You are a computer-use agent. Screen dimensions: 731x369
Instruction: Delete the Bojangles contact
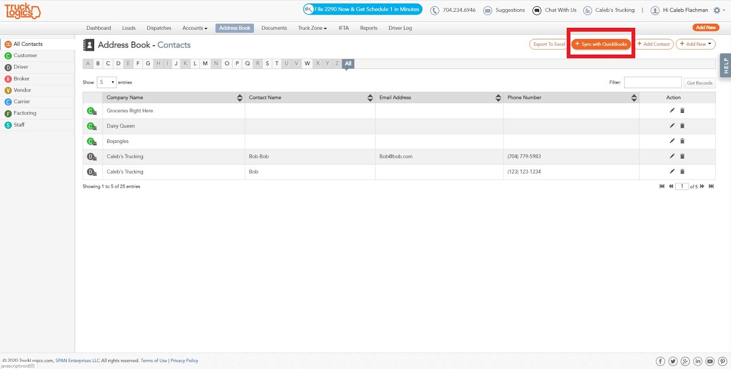pos(682,141)
